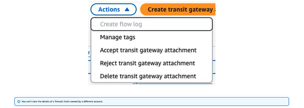Click the info circle icon in banner
This screenshot has width=304, height=108.
tap(19, 101)
